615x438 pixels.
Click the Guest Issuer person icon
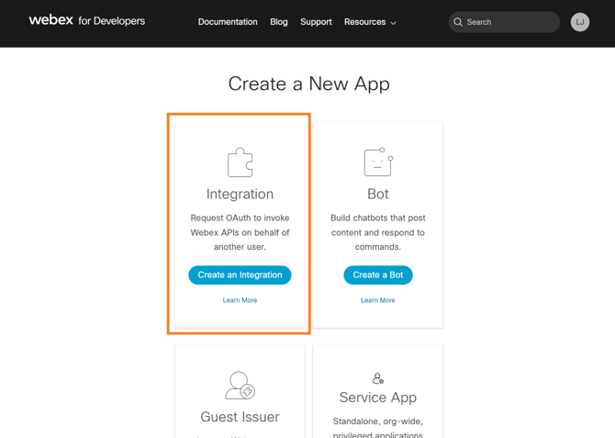[240, 385]
